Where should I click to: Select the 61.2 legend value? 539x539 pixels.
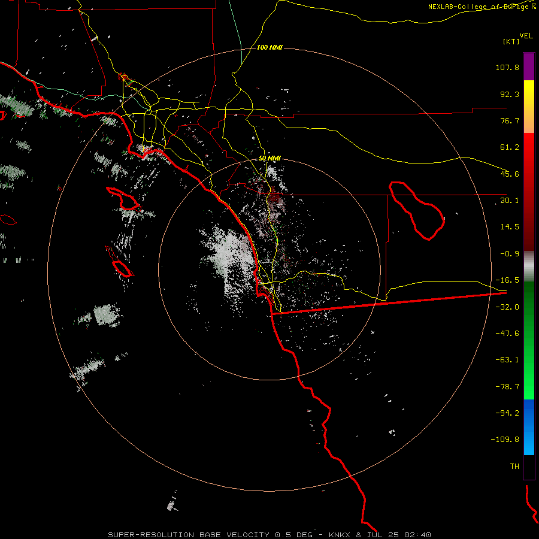click(x=510, y=147)
